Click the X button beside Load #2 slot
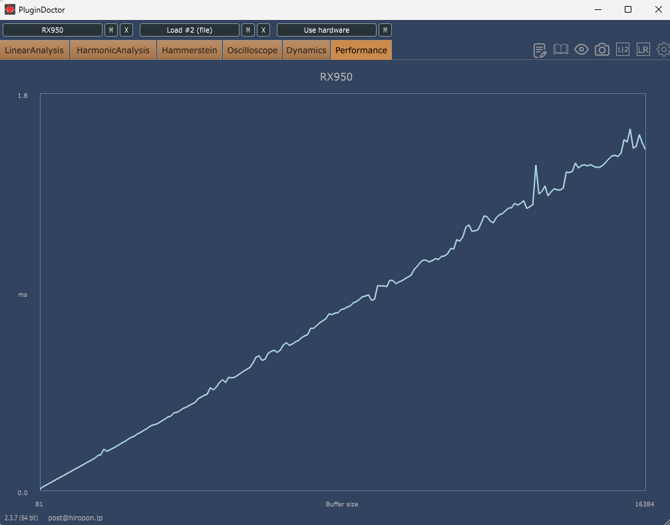 coord(263,30)
